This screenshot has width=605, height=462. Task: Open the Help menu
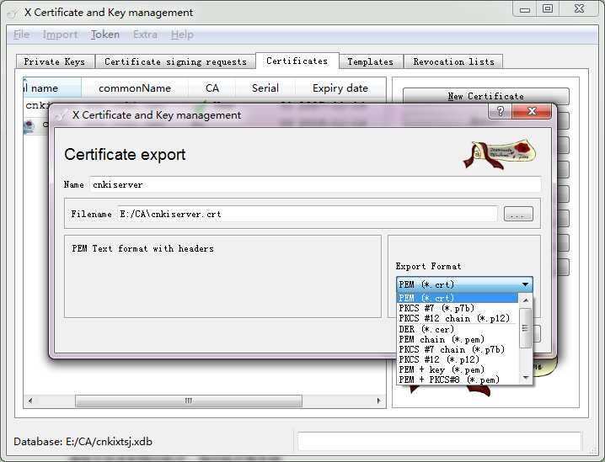click(x=182, y=35)
